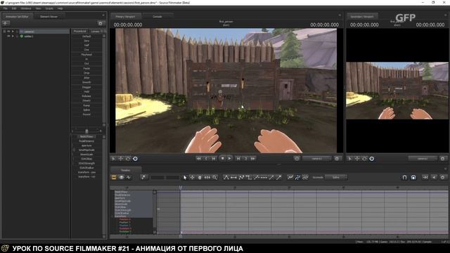This screenshot has width=450, height=253.
Task: Choose the Jitter preset
Action: pos(86,78)
